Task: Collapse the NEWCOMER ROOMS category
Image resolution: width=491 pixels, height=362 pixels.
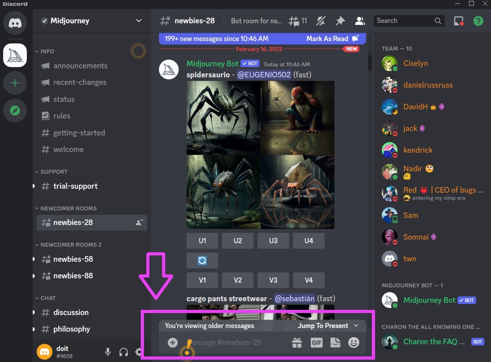Action: pos(66,208)
